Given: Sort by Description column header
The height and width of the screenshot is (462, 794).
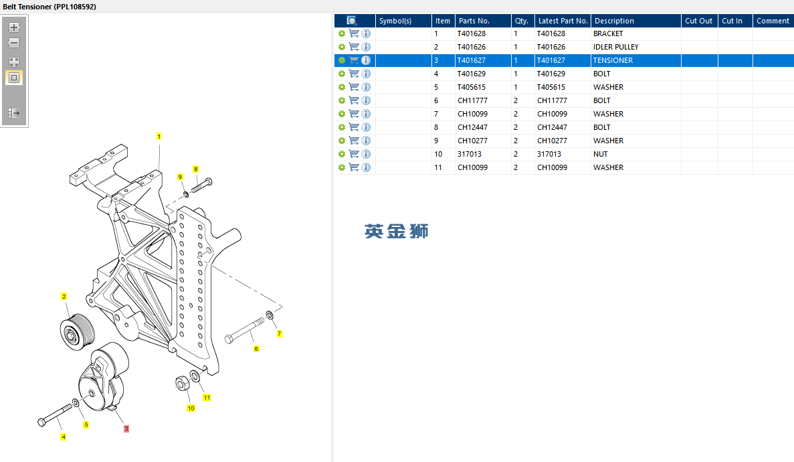Looking at the screenshot, I should 636,21.
